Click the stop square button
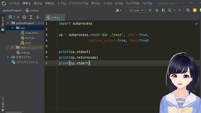The height and width of the screenshot is (113, 201). (179, 10)
